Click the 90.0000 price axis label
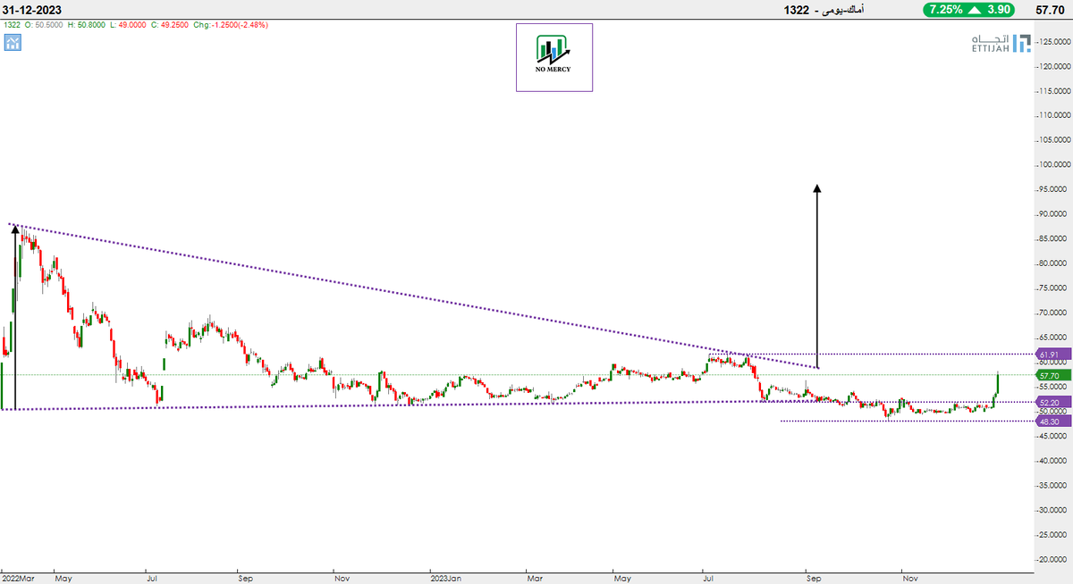The image size is (1073, 584). click(x=1054, y=214)
